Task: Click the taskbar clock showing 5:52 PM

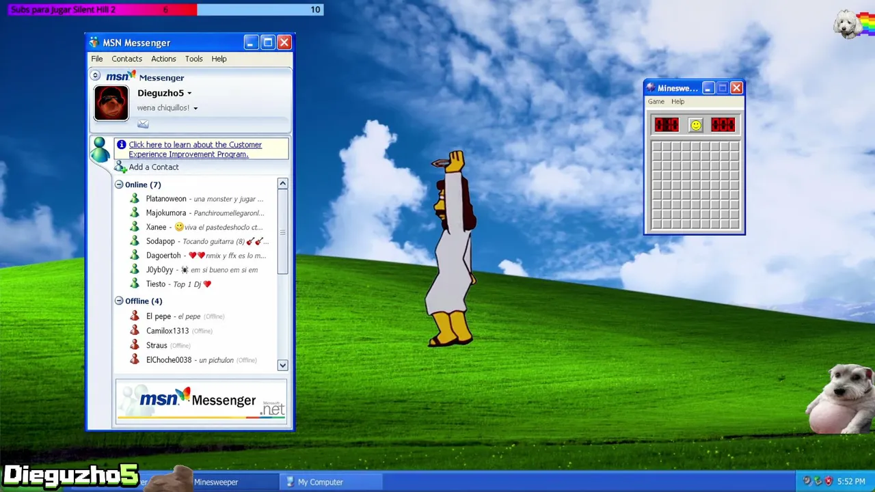Action: (x=851, y=482)
